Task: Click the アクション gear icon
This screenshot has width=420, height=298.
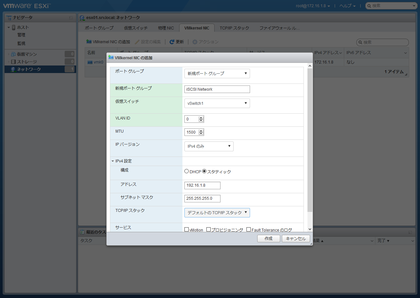Action: click(195, 42)
